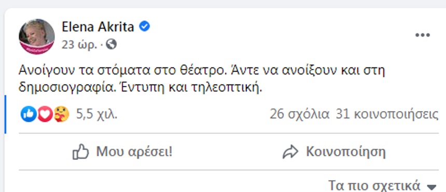Image resolution: width=446 pixels, height=192 pixels.
Task: Click the curved share arrow icon
Action: coord(290,152)
